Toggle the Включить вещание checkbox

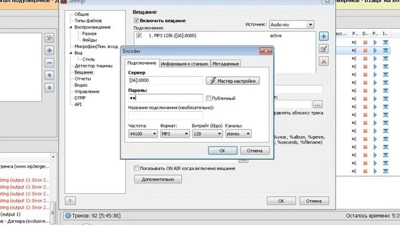[x=136, y=21]
